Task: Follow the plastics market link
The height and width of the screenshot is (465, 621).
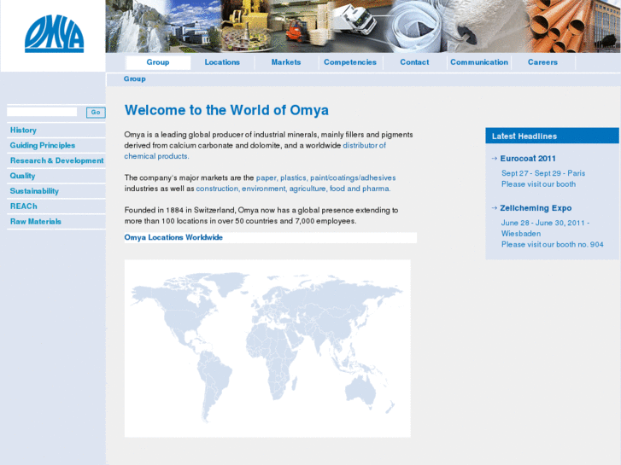Action: (294, 177)
